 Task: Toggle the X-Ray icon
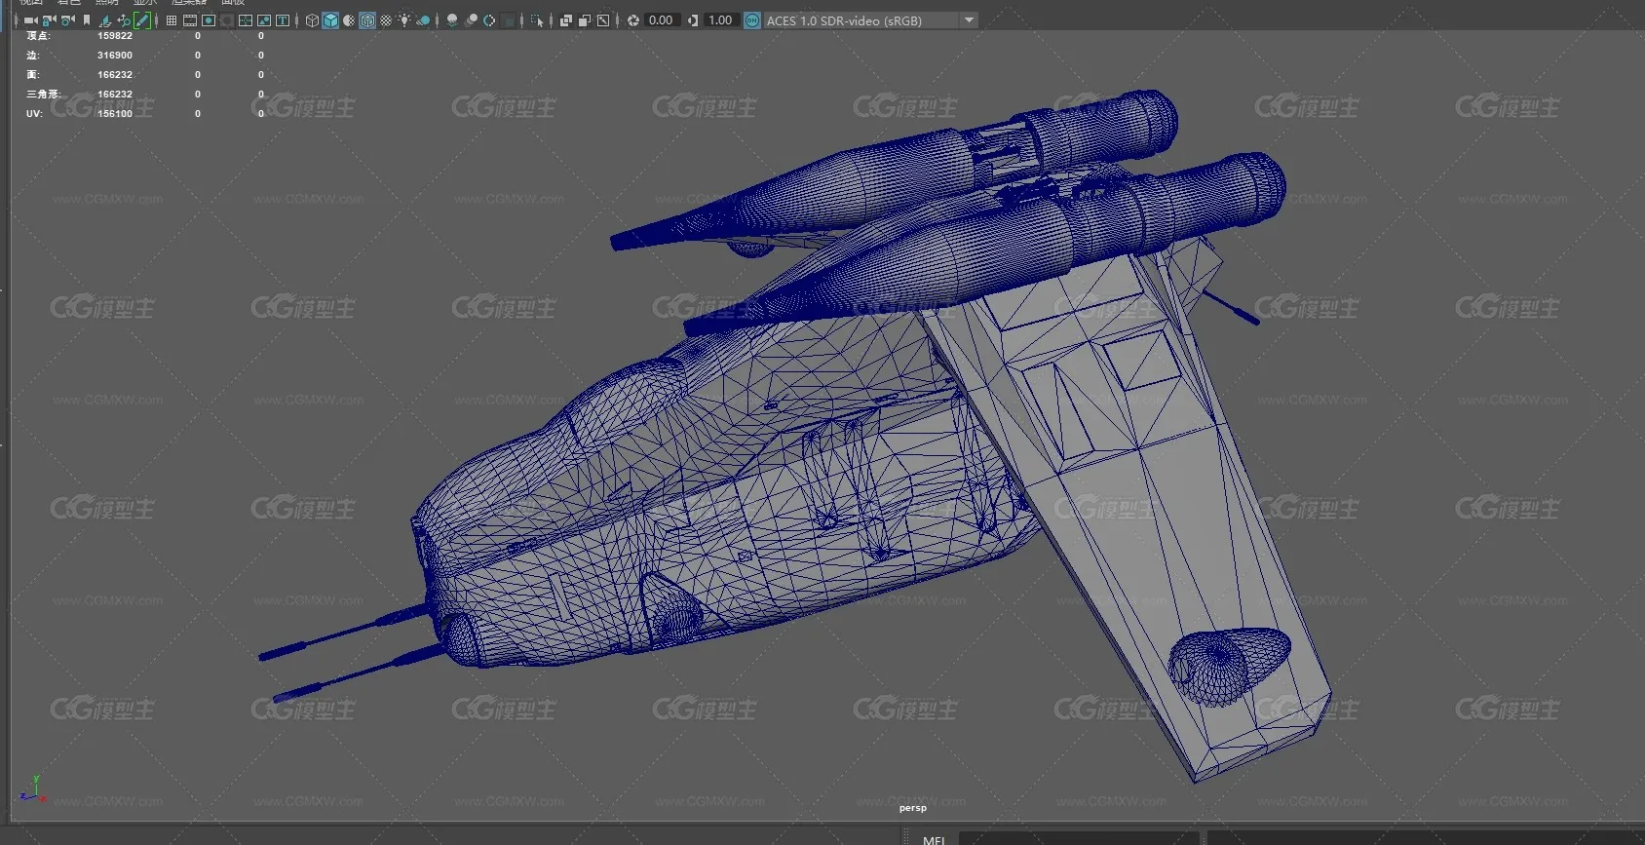point(566,20)
